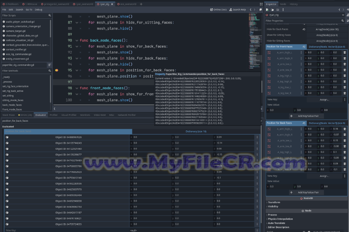The height and width of the screenshot is (232, 349).
Task: Click the load resource folder icon in Inspector
Action: tap(272, 10)
